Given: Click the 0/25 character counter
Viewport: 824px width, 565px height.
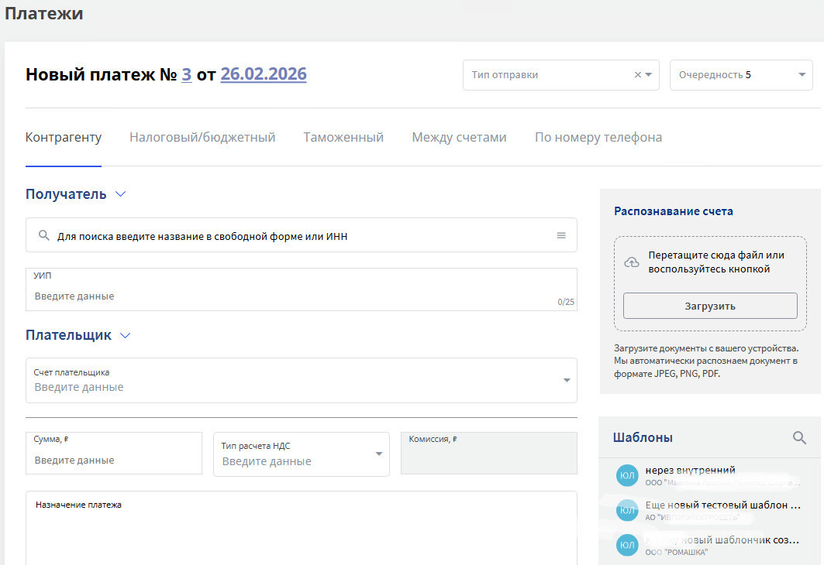Looking at the screenshot, I should [x=565, y=302].
